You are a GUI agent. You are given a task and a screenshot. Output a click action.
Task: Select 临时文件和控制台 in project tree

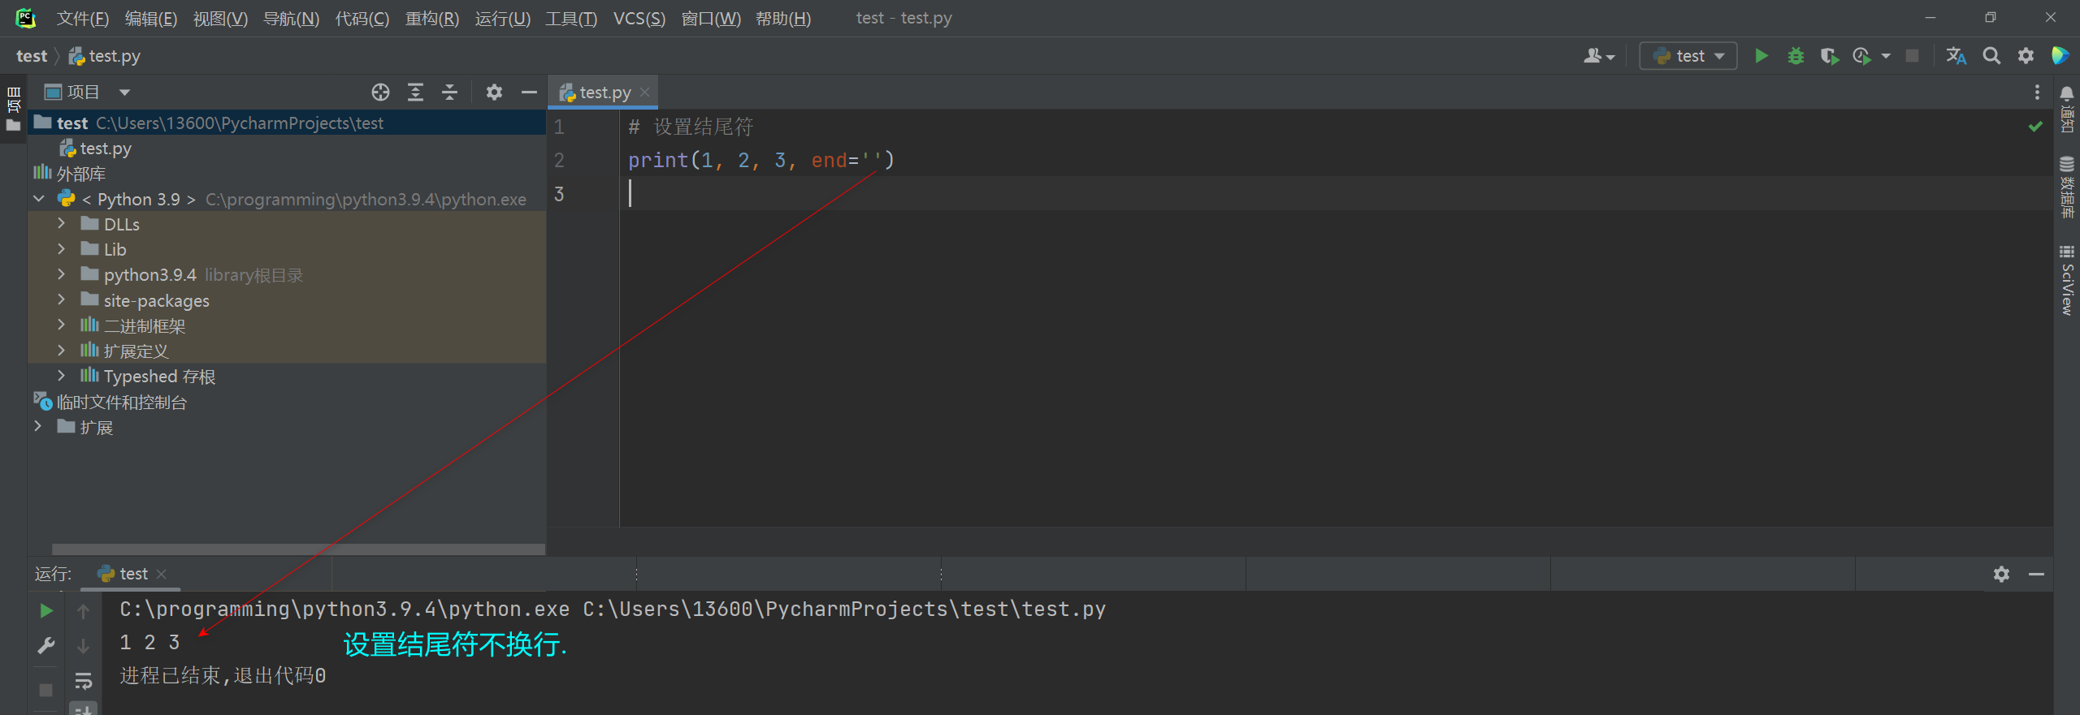110,402
